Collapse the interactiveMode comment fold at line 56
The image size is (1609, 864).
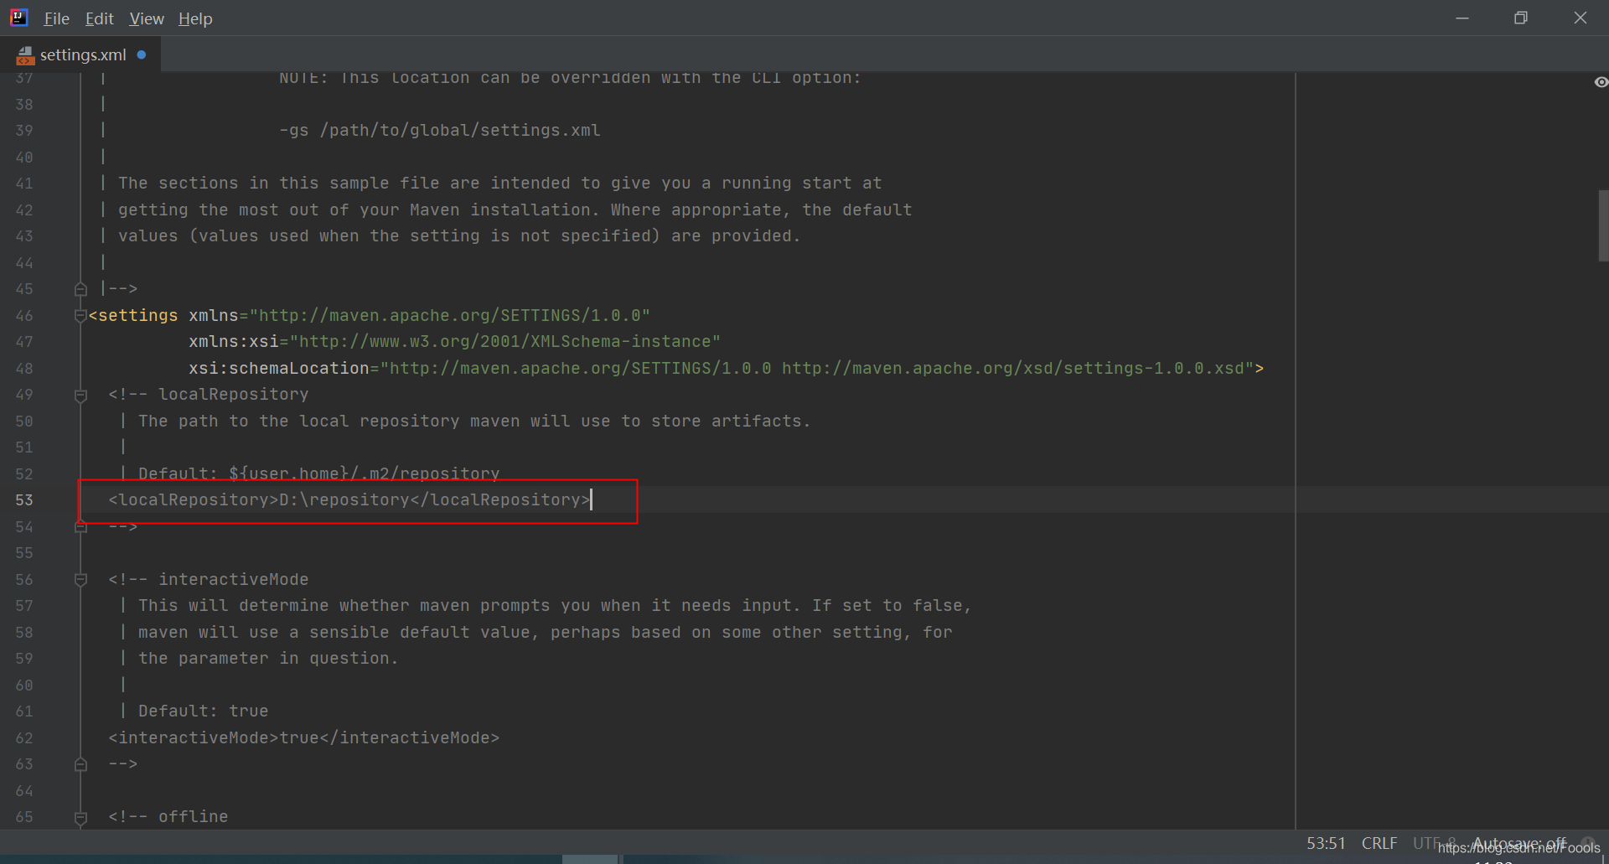pyautogui.click(x=80, y=580)
